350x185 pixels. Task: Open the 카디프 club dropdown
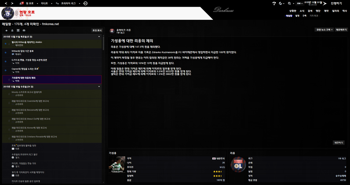coord(52,3)
